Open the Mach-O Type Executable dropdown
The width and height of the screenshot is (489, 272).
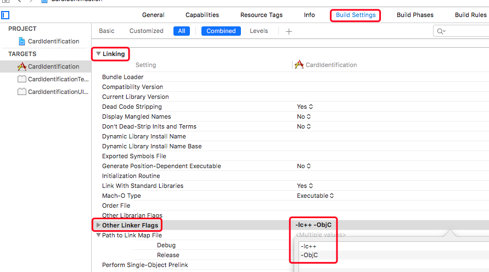coord(316,196)
